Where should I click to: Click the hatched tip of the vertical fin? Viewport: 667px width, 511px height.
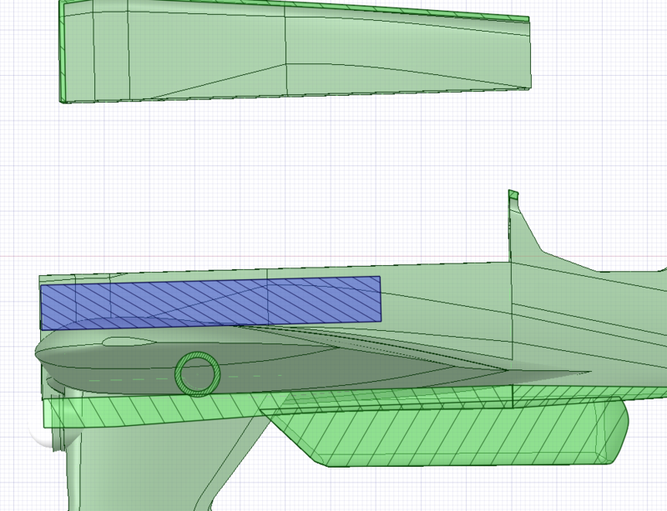513,196
